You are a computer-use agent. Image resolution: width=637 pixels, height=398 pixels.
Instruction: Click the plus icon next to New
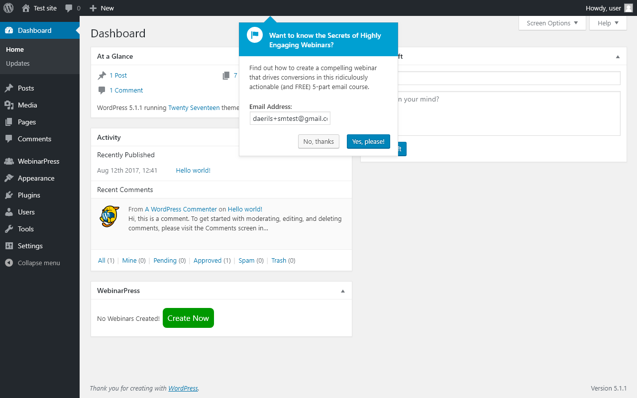[x=93, y=8]
